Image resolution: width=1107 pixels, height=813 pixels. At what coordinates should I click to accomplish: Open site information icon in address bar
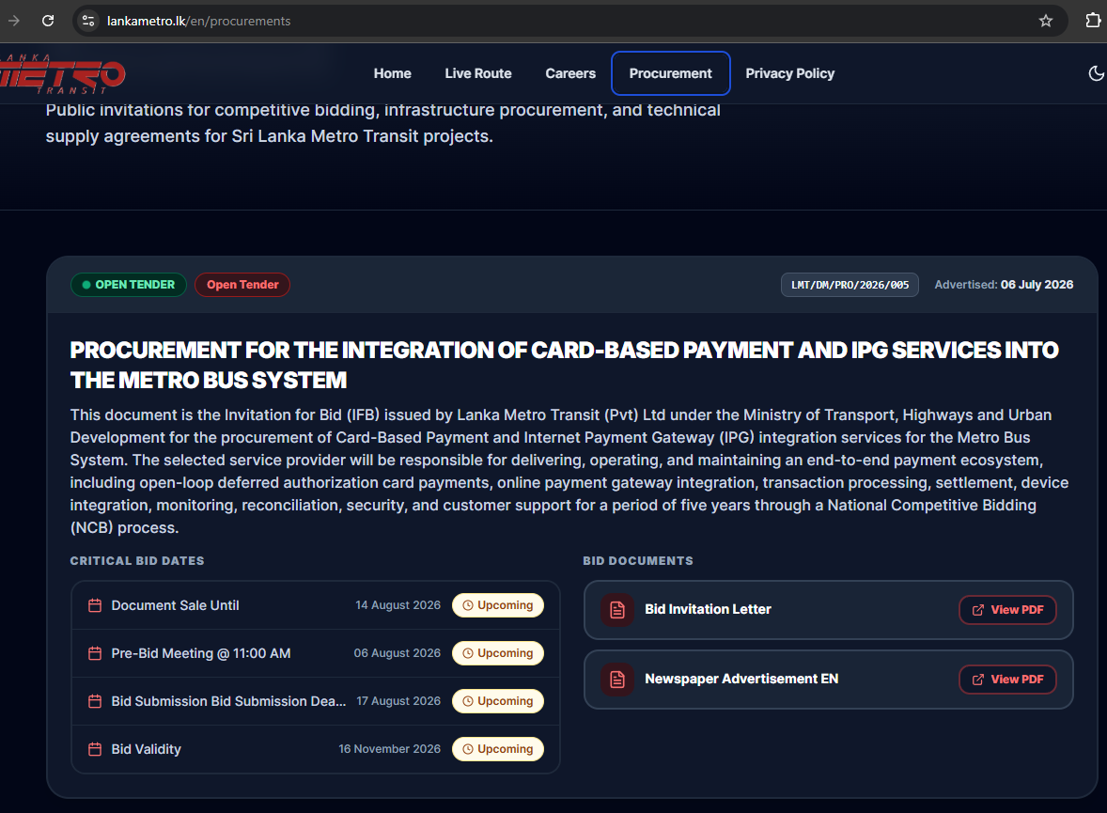pos(88,21)
